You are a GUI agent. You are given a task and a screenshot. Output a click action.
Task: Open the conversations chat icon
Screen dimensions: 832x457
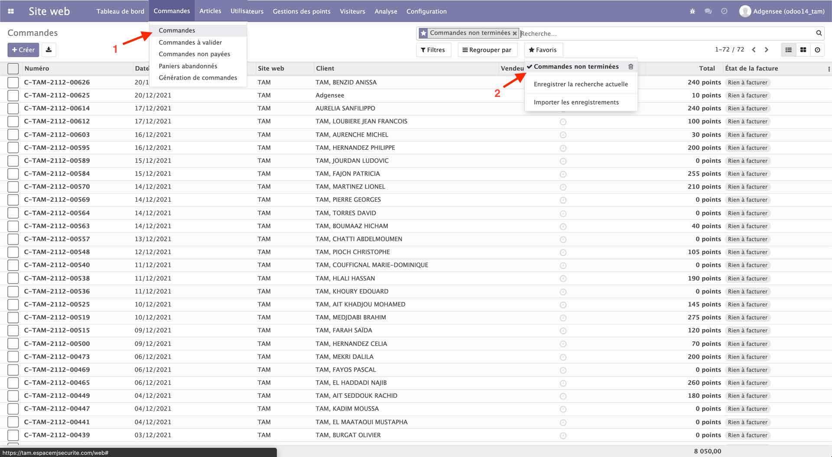pyautogui.click(x=708, y=11)
